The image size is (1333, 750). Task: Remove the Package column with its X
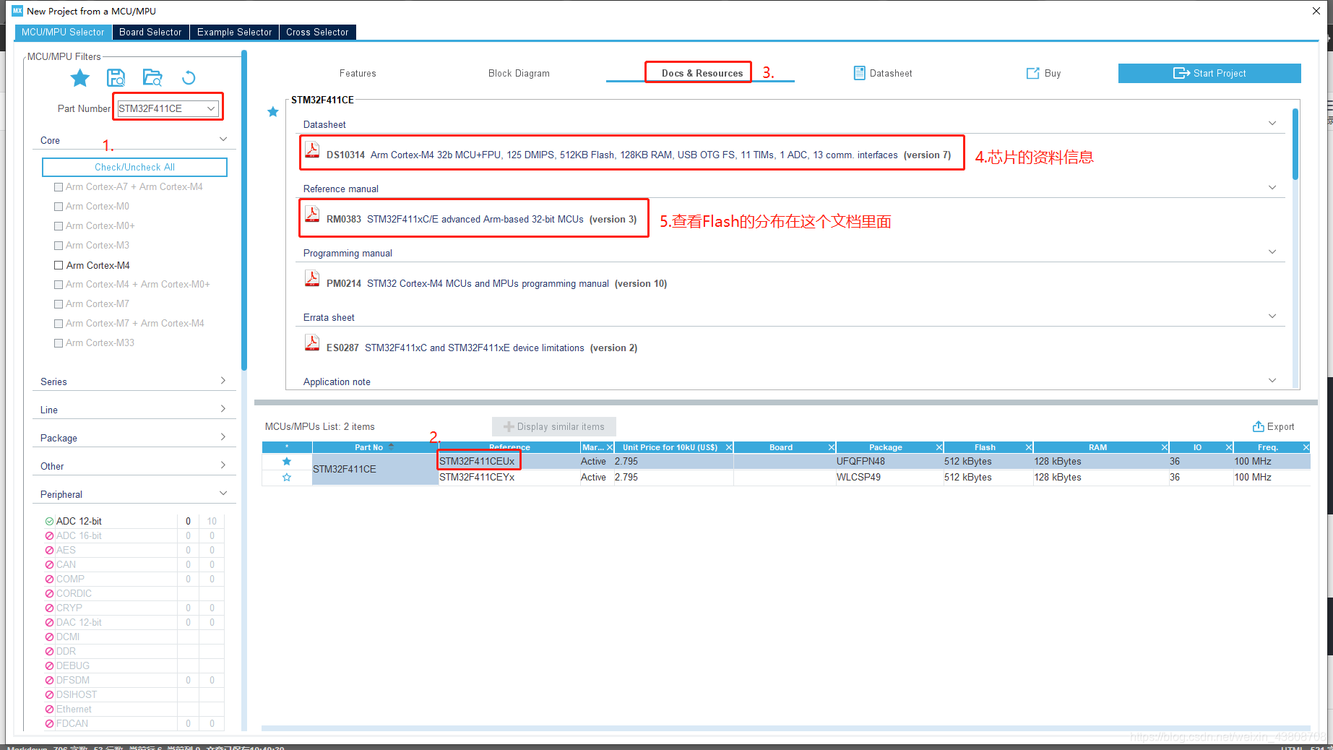click(x=939, y=447)
